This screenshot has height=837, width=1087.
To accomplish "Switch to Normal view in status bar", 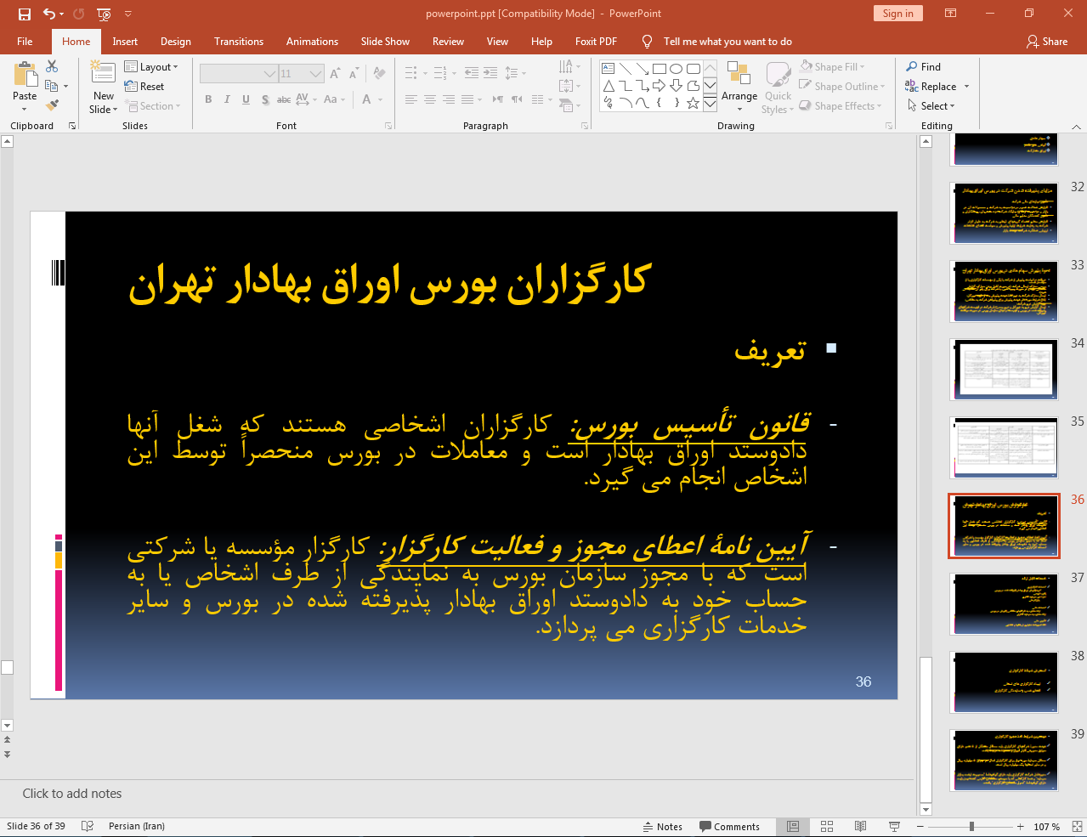I will [793, 827].
